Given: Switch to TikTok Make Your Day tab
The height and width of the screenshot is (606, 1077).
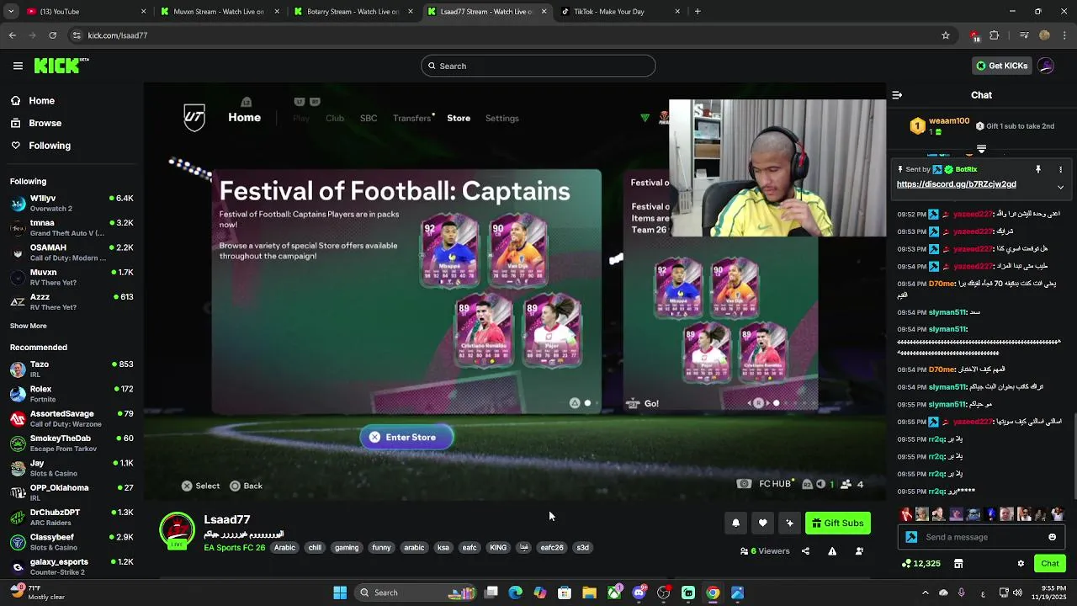Looking at the screenshot, I should tap(620, 12).
